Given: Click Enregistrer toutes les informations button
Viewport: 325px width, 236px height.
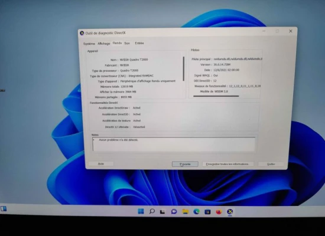Looking at the screenshot, I should (x=227, y=164).
